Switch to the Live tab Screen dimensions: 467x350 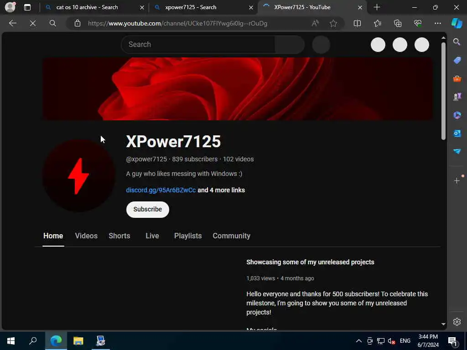(x=152, y=236)
